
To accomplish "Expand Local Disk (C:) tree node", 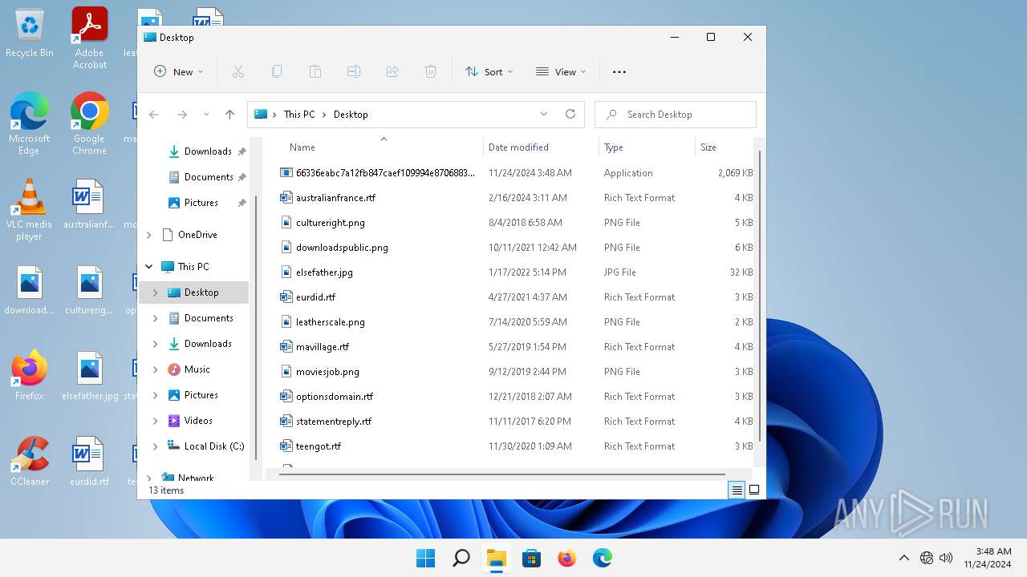I will (x=156, y=446).
